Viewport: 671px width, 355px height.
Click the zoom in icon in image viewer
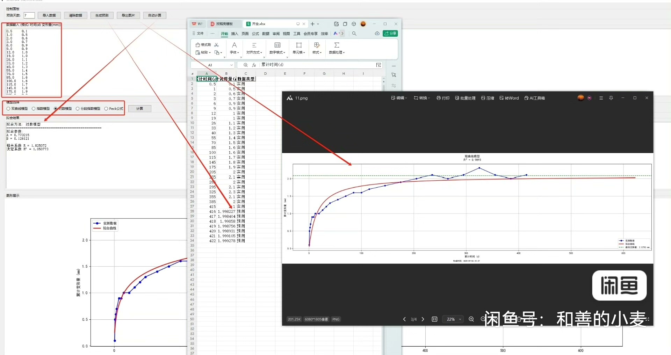click(471, 319)
